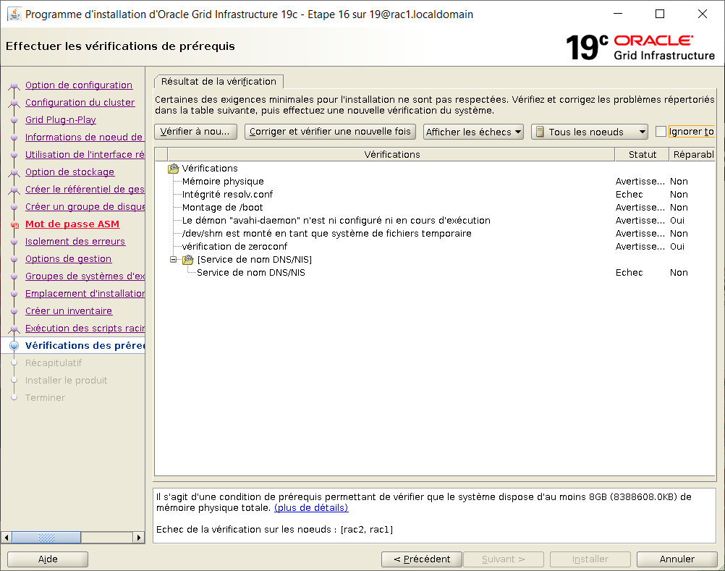Screen dimensions: 725x571
Task: Go to Créer le référentiel de gestion step
Action: [85, 190]
